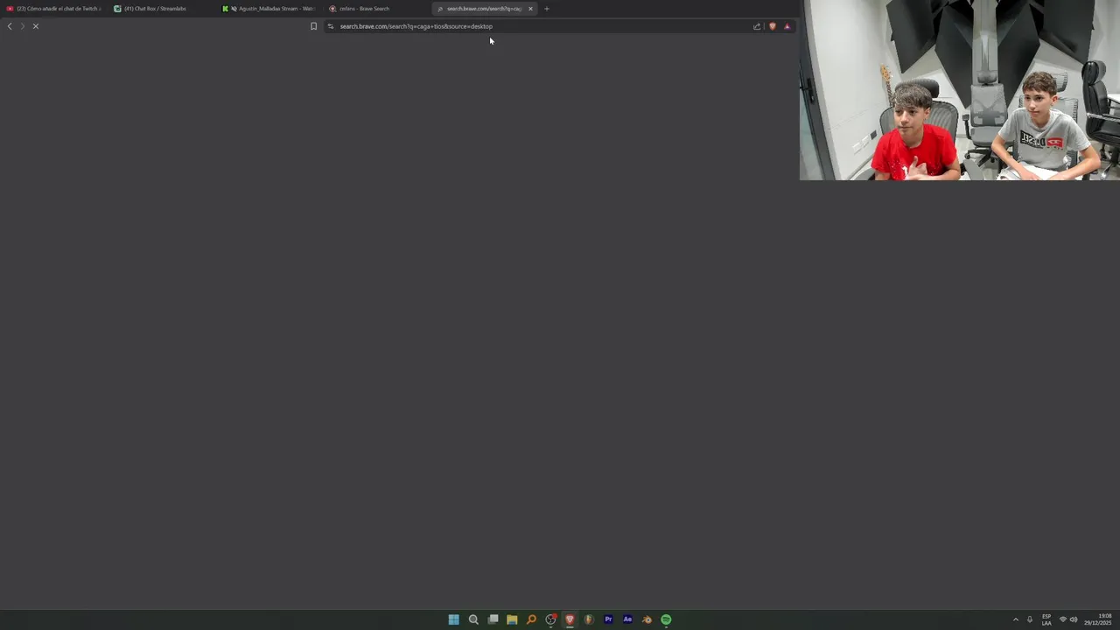Image resolution: width=1120 pixels, height=630 pixels.
Task: Open the OBS app with red badge
Action: pyautogui.click(x=550, y=619)
